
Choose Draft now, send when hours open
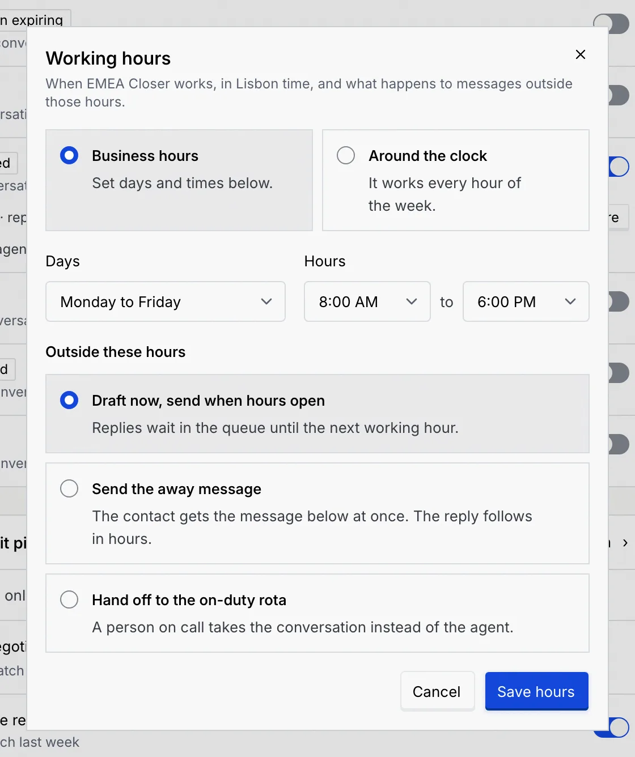click(x=317, y=414)
